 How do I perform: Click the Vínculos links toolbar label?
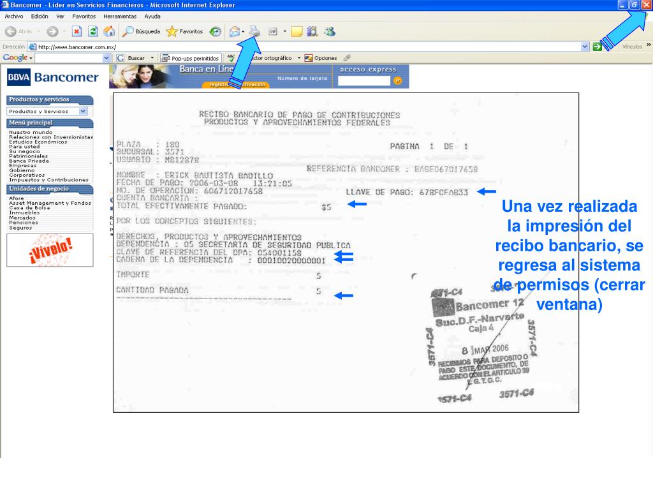click(632, 47)
